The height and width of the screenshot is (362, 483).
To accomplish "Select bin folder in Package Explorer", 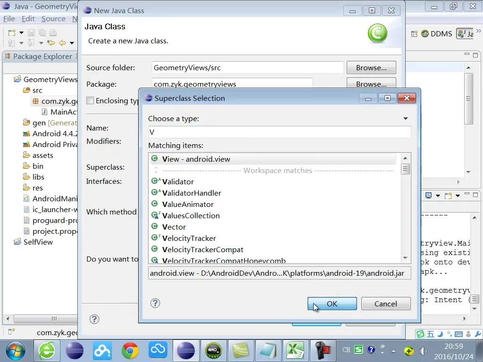I will [x=33, y=166].
